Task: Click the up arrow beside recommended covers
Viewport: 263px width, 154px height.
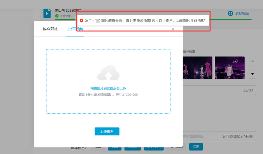Action: 252,62
